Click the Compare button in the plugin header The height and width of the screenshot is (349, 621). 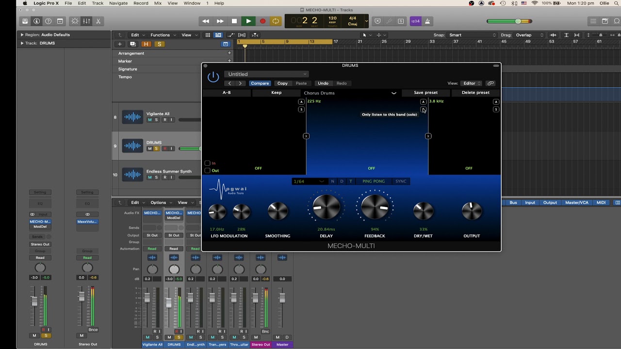pos(260,83)
